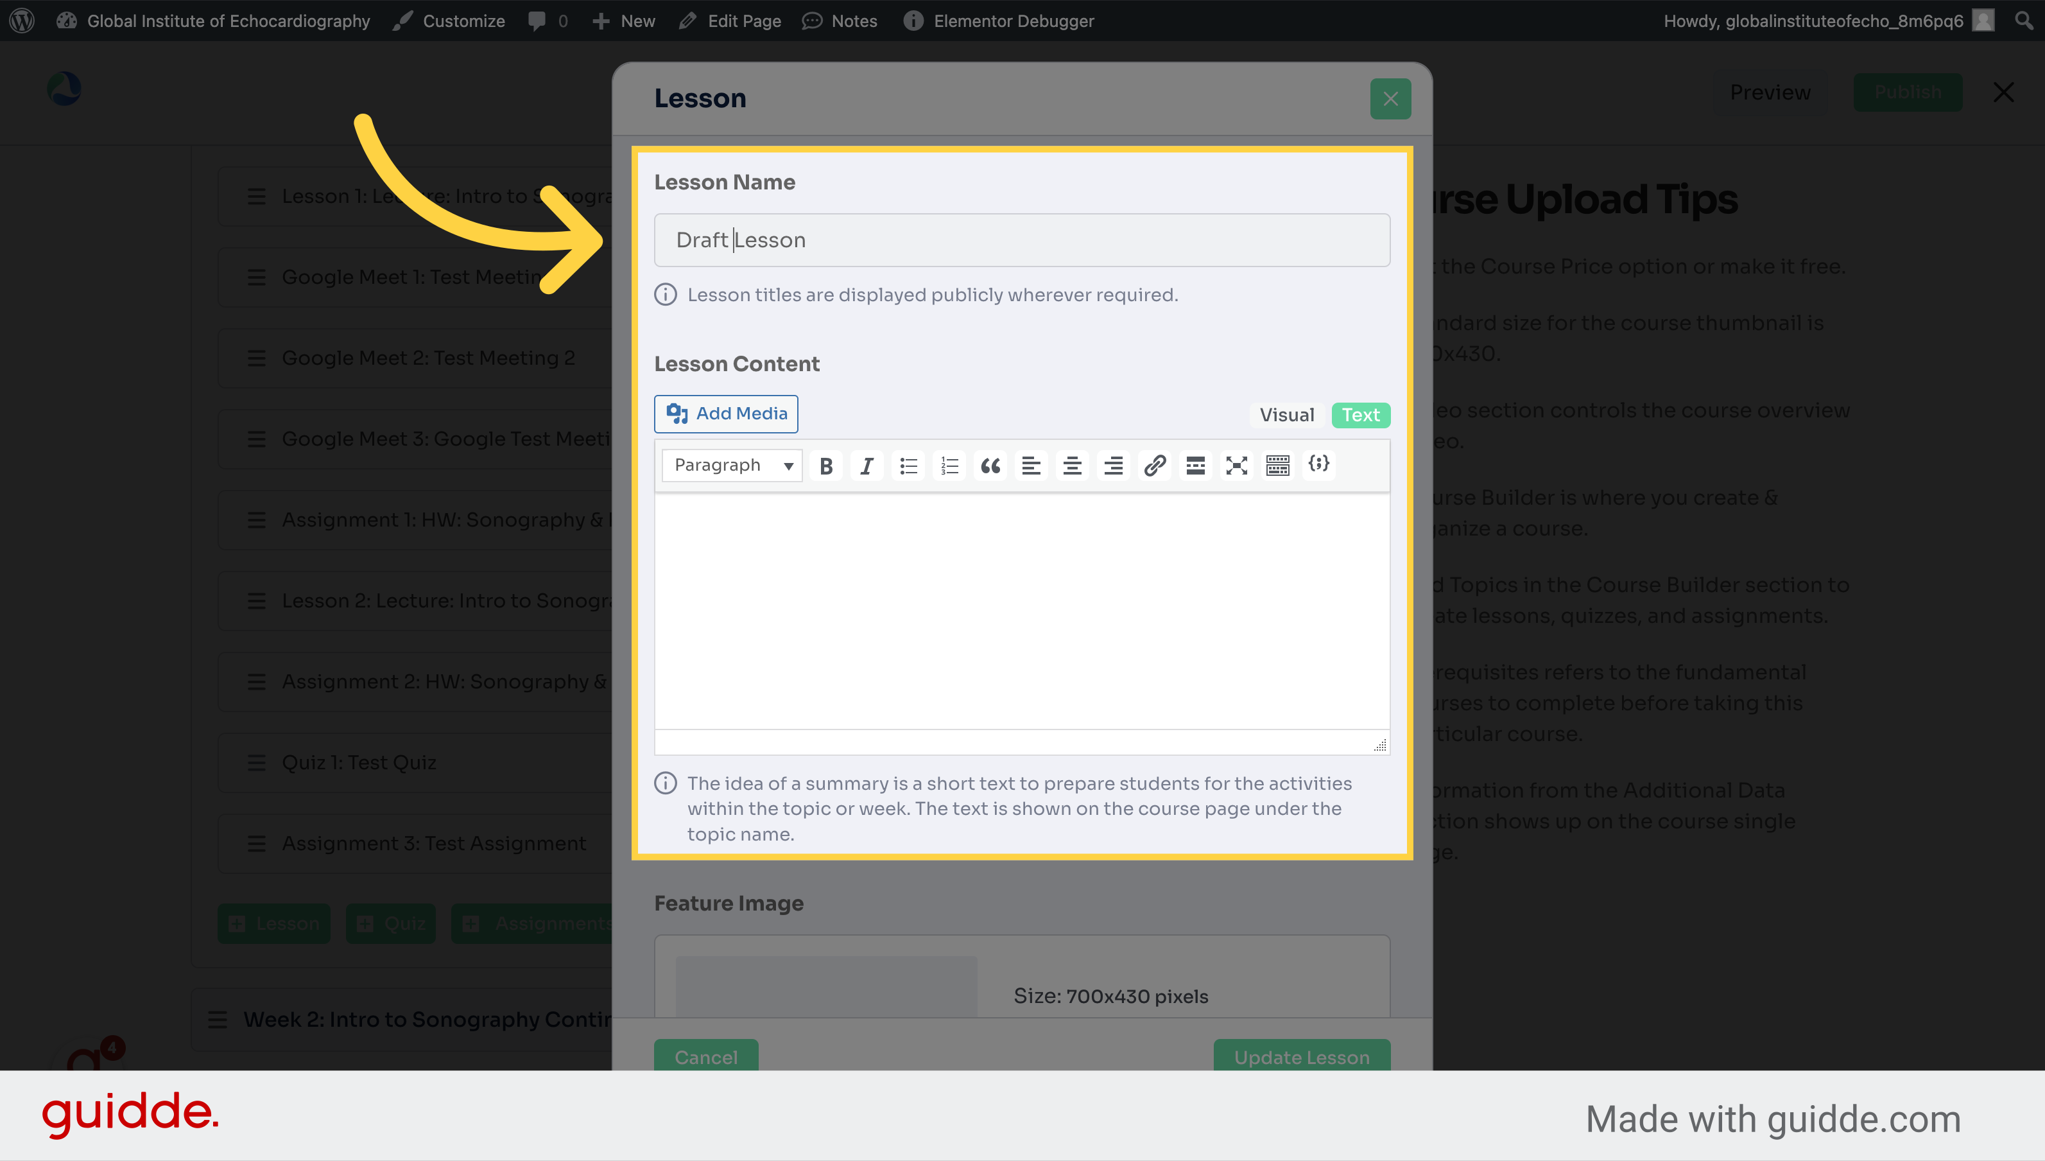Click the text alignment left icon
The height and width of the screenshot is (1161, 2045).
click(x=1031, y=464)
